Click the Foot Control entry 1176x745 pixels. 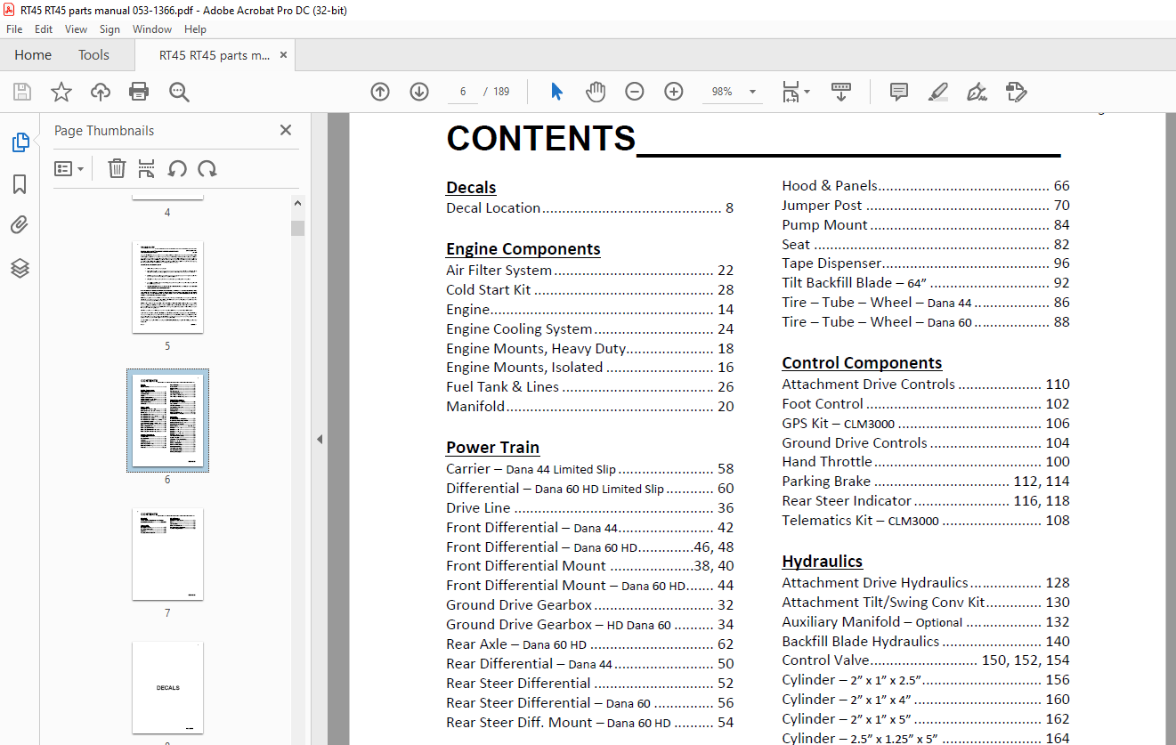coord(926,404)
